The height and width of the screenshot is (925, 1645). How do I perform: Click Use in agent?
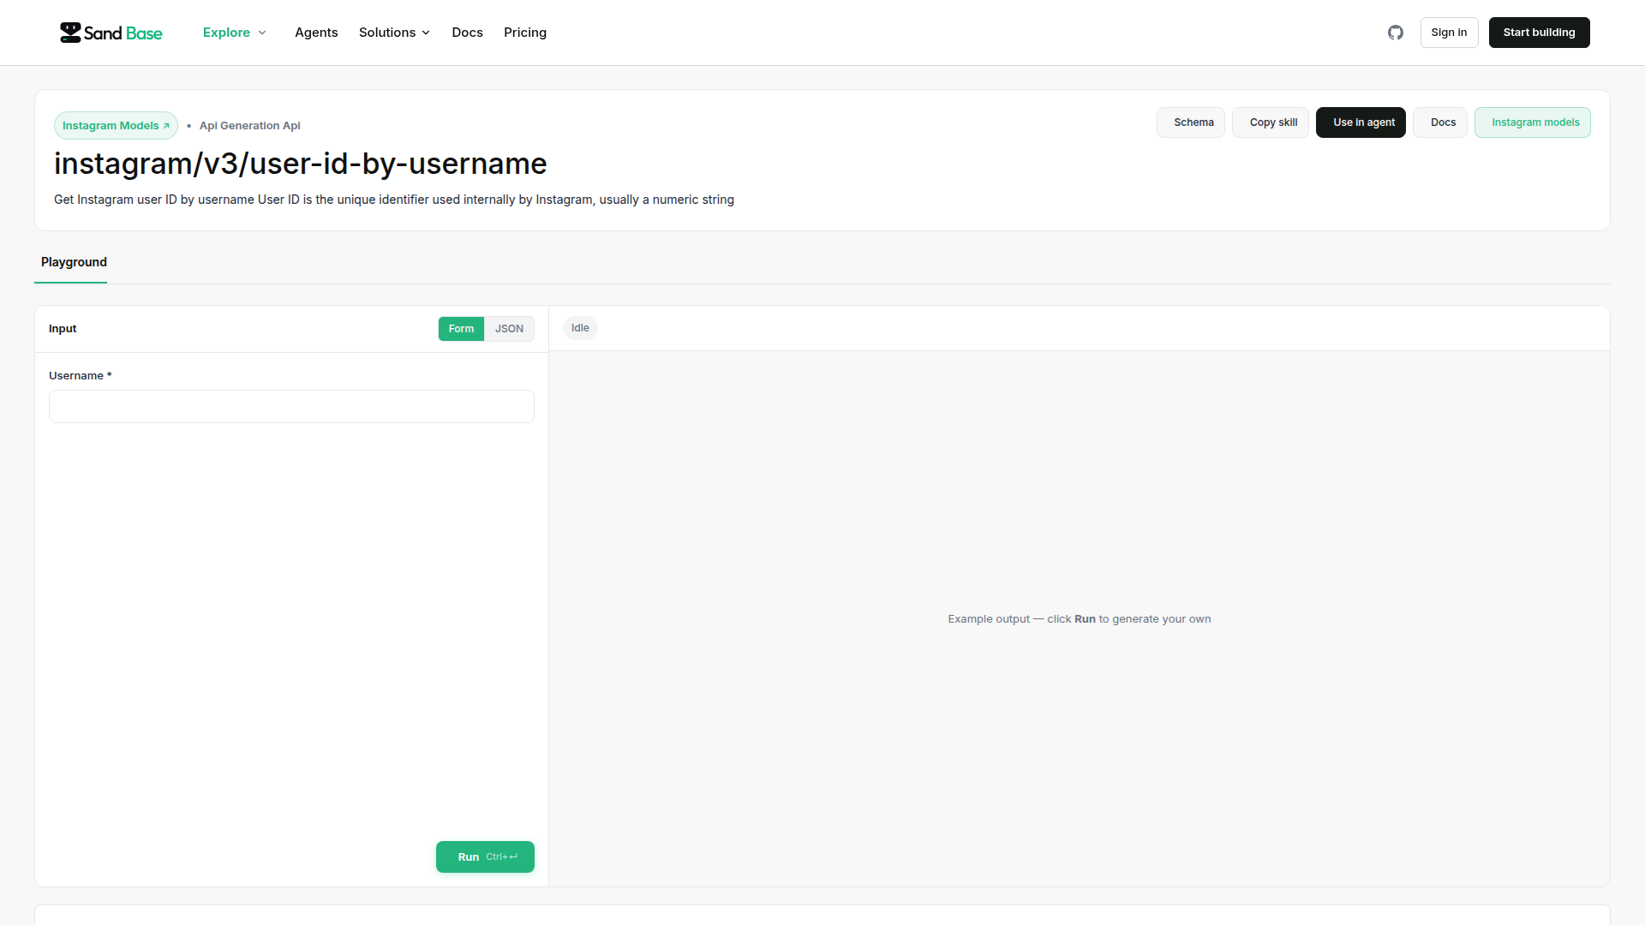(x=1361, y=122)
